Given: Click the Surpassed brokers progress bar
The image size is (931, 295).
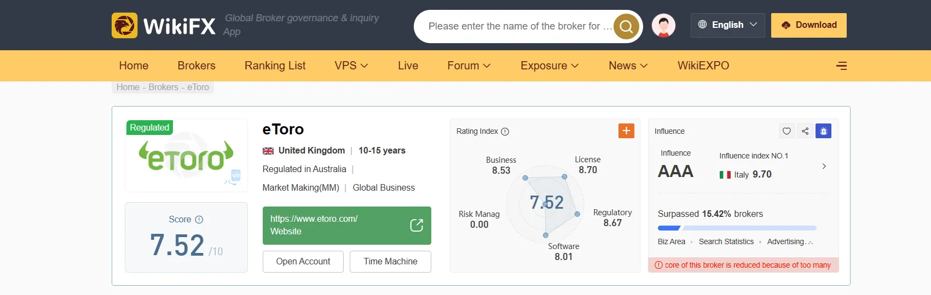Looking at the screenshot, I should [737, 228].
